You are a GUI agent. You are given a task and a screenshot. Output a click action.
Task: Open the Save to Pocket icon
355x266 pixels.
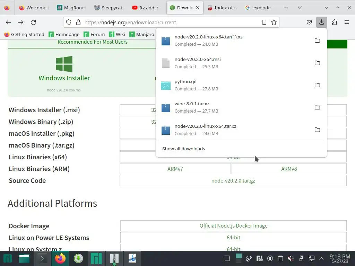309,22
